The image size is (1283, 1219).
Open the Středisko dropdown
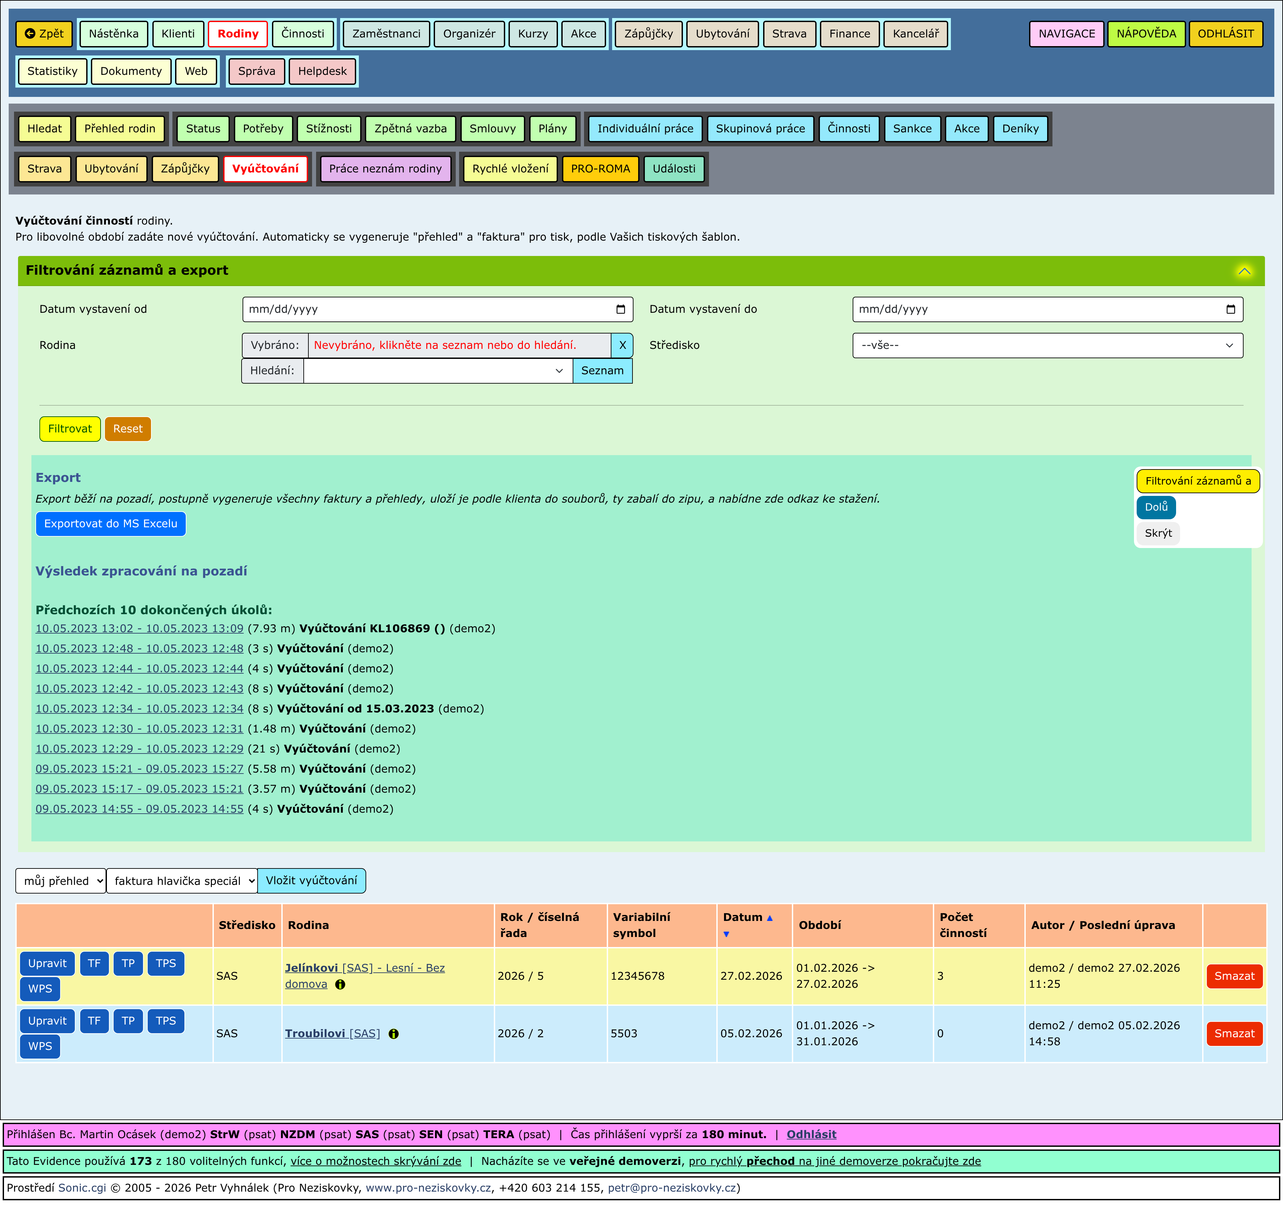(1047, 346)
